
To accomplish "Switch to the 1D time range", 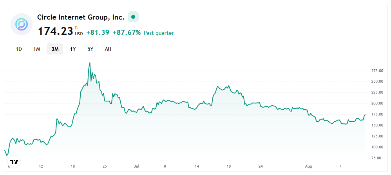I will tap(19, 49).
